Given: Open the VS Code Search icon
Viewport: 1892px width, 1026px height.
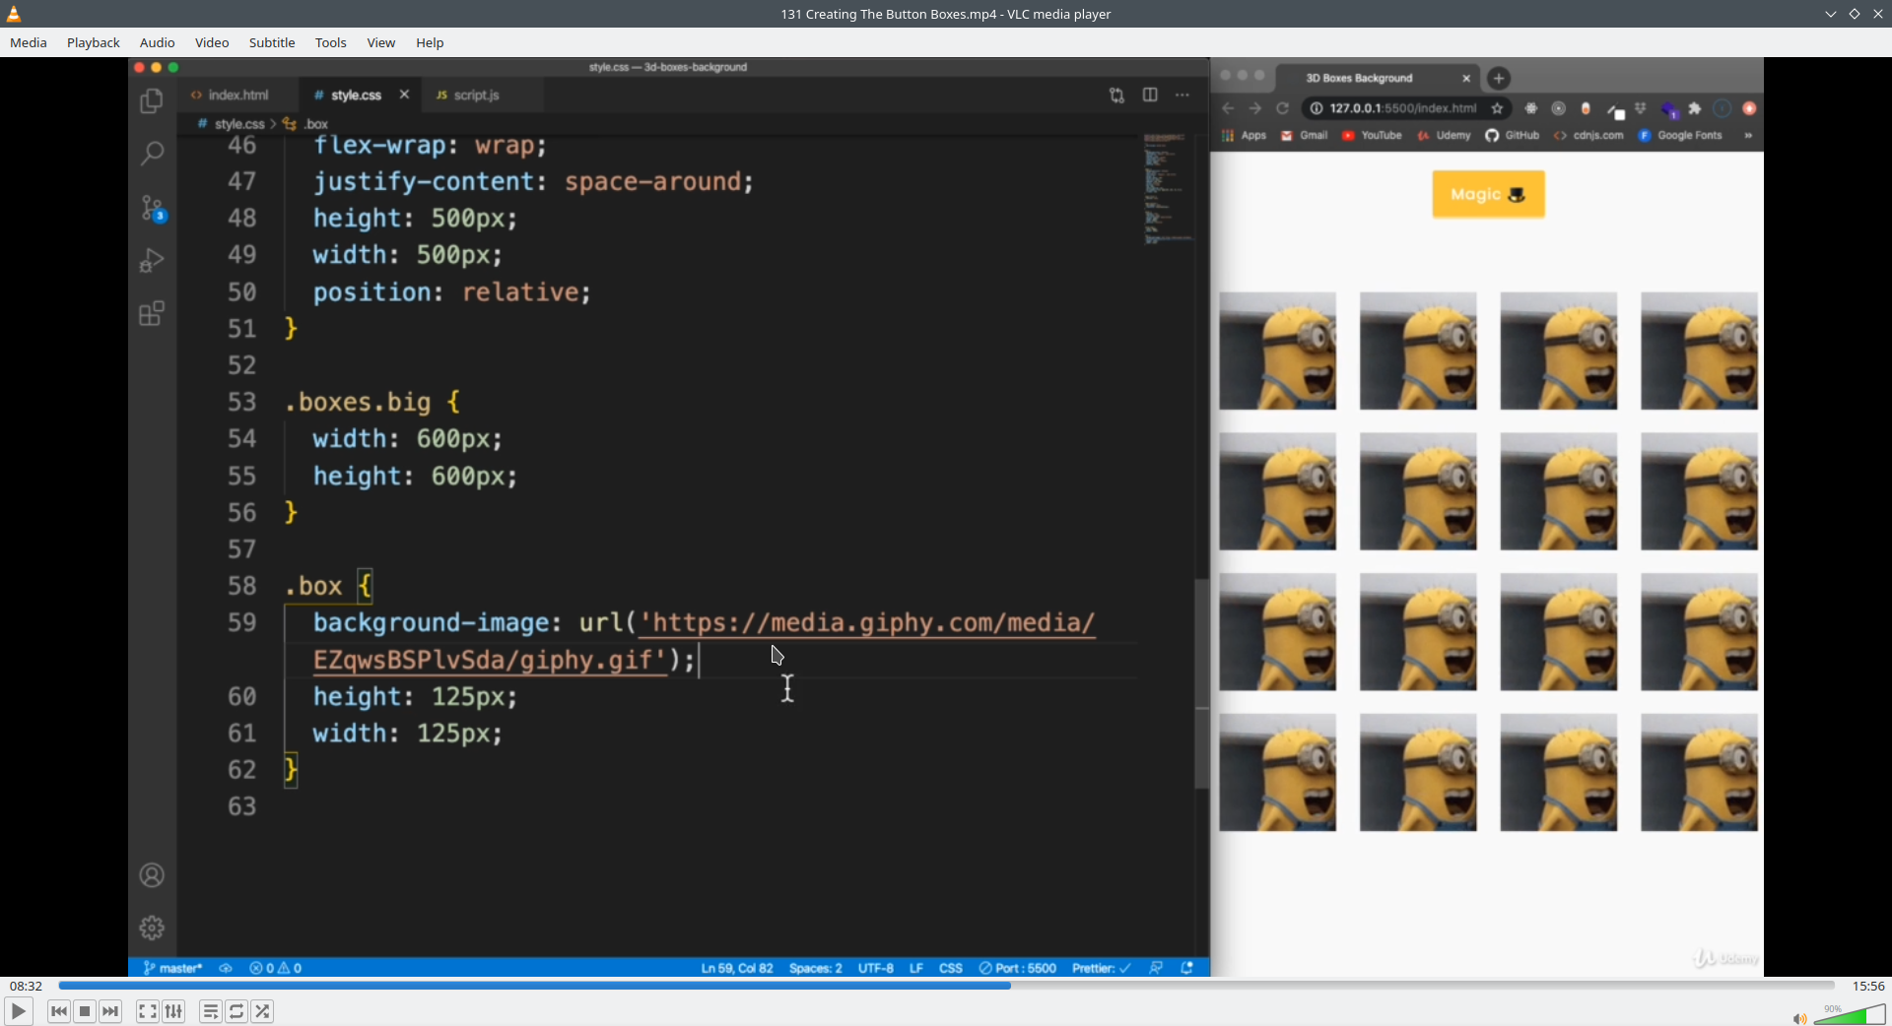Looking at the screenshot, I should [152, 154].
